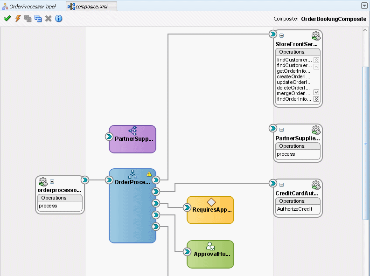The width and height of the screenshot is (370, 276).
Task: Move up one in StoreFrontSer... operations list
Action: [x=316, y=67]
